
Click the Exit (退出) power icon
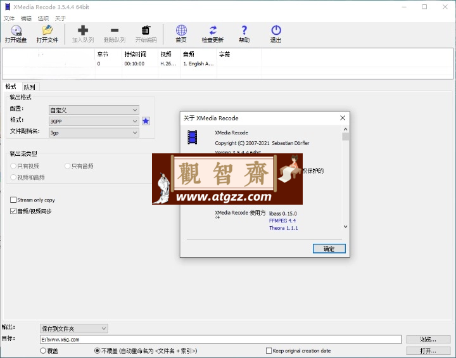[x=276, y=30]
